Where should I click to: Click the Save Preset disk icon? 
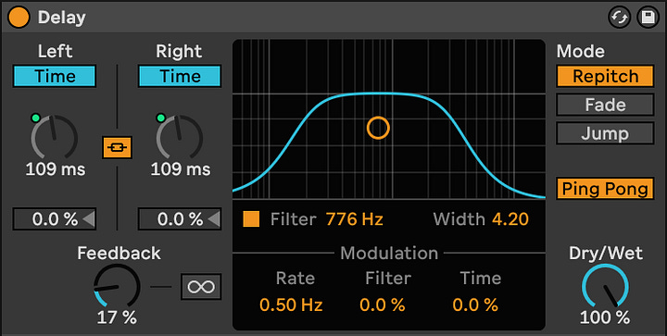point(648,18)
